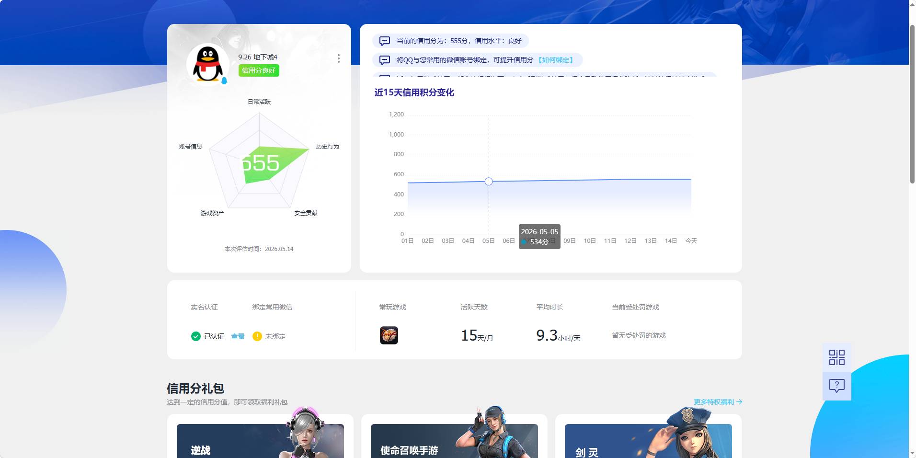Open the 查看 link next to 已认证

coord(238,336)
